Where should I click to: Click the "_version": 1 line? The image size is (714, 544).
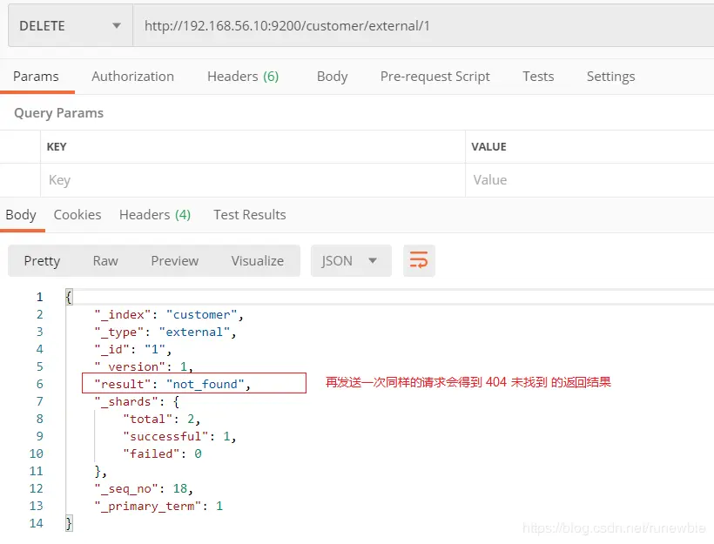click(x=144, y=366)
